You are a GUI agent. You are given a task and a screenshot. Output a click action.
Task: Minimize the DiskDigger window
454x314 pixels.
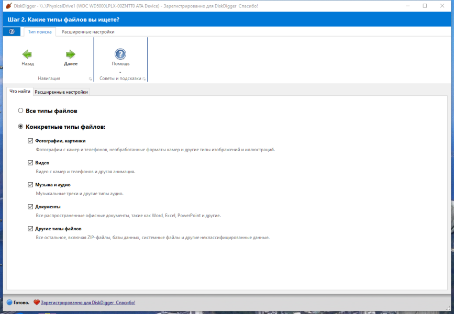point(408,6)
